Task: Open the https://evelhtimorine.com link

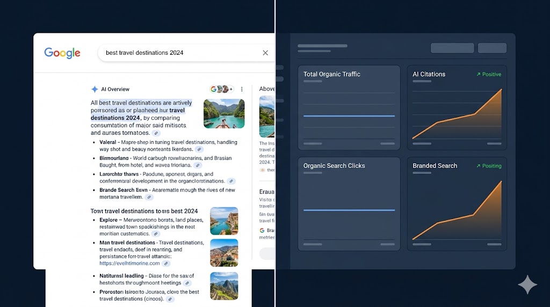Action: (129, 263)
